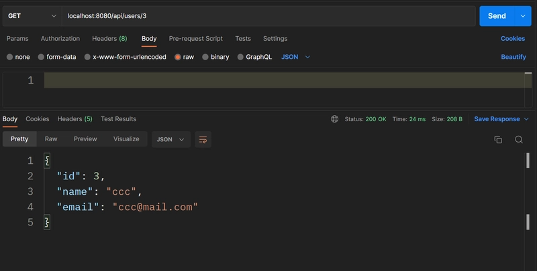The height and width of the screenshot is (271, 537).
Task: Open the Test Results tab
Action: pyautogui.click(x=119, y=119)
